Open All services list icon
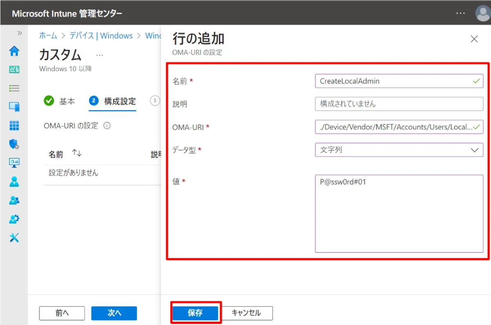Viewport: 491px width, 325px height. (14, 88)
